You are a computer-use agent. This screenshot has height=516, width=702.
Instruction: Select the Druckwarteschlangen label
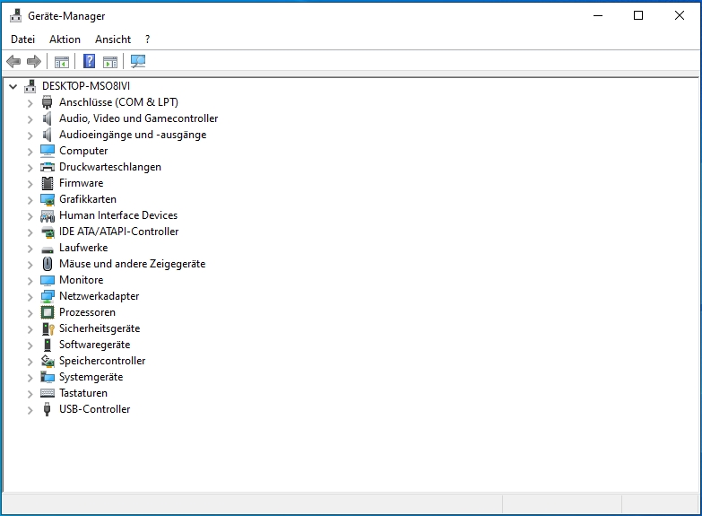click(110, 167)
